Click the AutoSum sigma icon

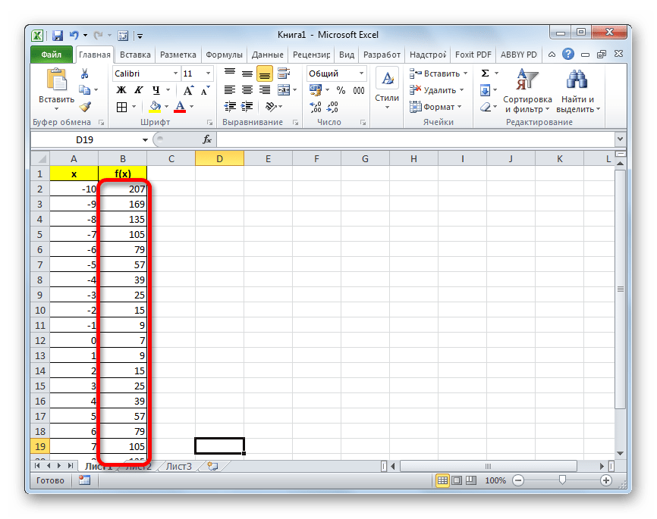[x=486, y=73]
